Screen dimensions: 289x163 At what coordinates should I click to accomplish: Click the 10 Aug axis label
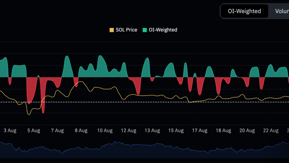click(105, 130)
